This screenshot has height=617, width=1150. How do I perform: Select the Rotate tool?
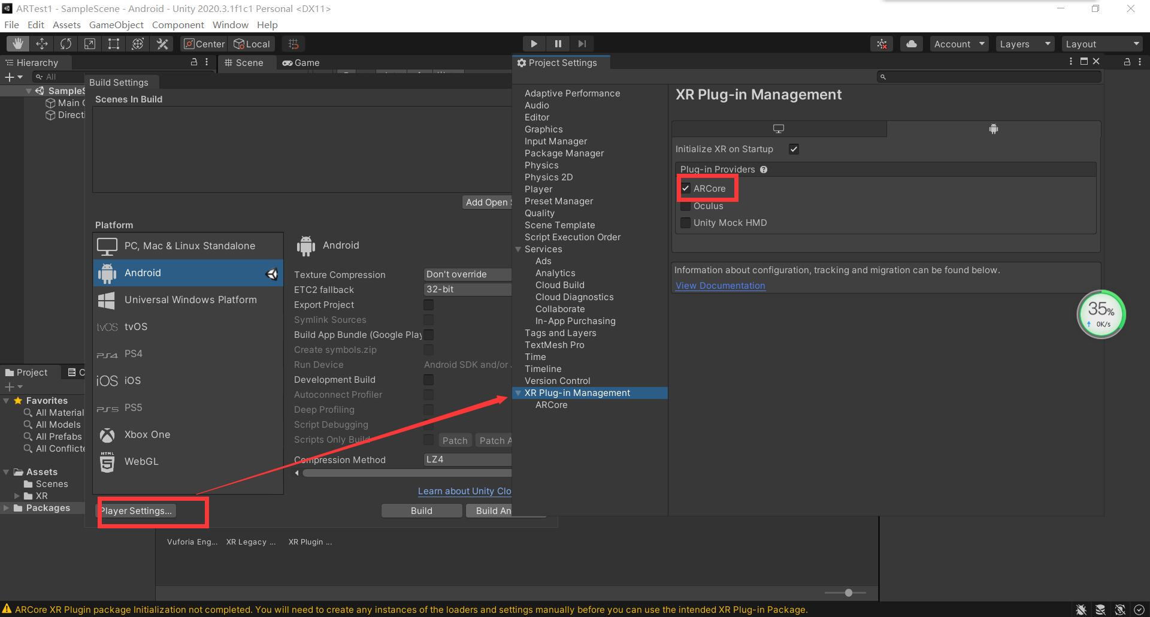65,43
